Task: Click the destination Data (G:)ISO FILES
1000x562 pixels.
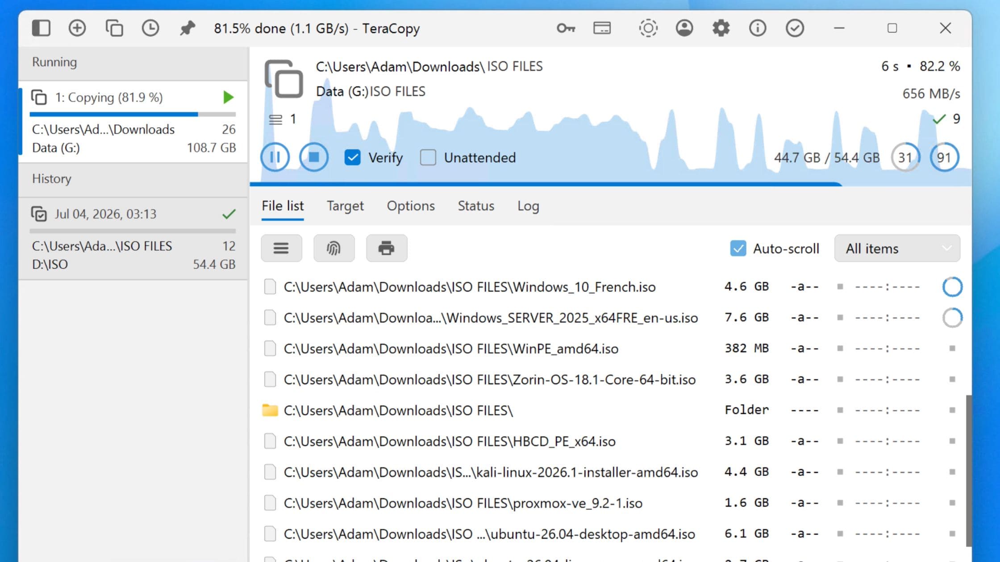Action: click(371, 91)
